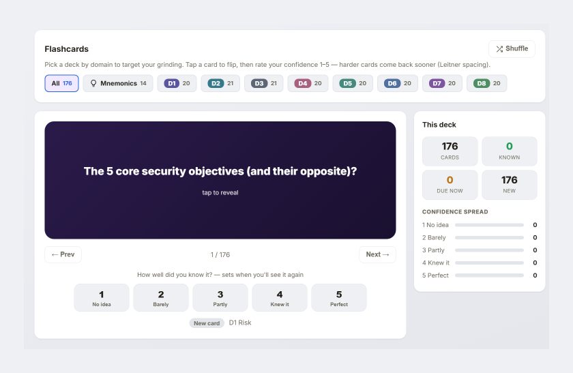Click the '3 Partly' spread label
This screenshot has width=573, height=373.
(x=433, y=250)
